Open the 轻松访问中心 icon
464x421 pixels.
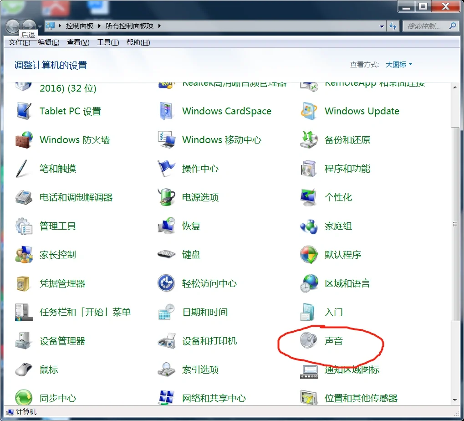[166, 283]
